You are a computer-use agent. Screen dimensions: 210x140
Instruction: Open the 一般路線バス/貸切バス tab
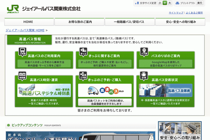(x=130, y=22)
